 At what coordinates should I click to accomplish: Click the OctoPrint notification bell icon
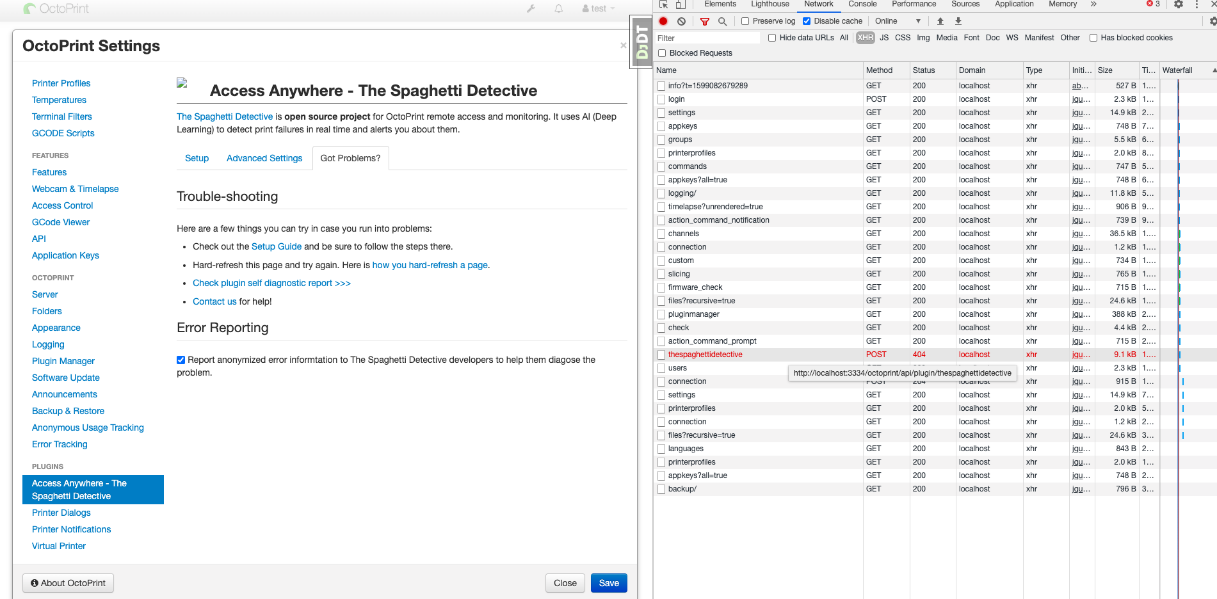tap(559, 8)
